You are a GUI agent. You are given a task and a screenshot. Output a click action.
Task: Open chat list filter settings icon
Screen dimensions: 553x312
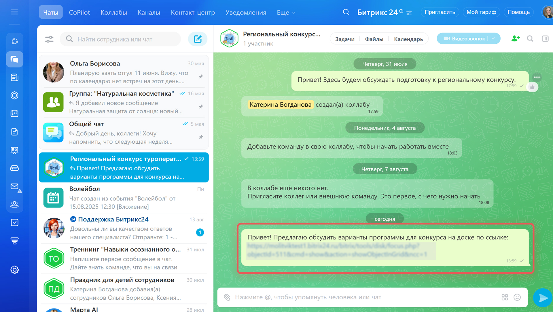[x=49, y=39]
